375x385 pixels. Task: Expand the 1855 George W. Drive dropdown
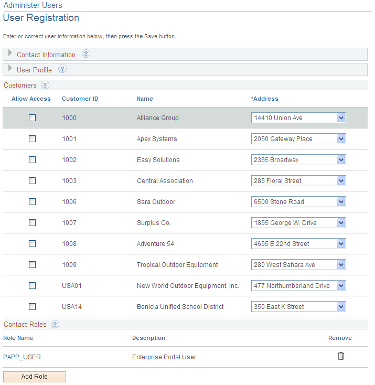(298, 223)
